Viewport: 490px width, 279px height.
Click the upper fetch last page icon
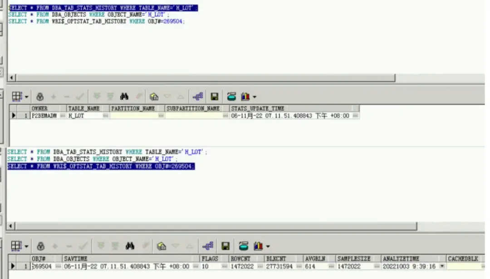[x=110, y=97]
